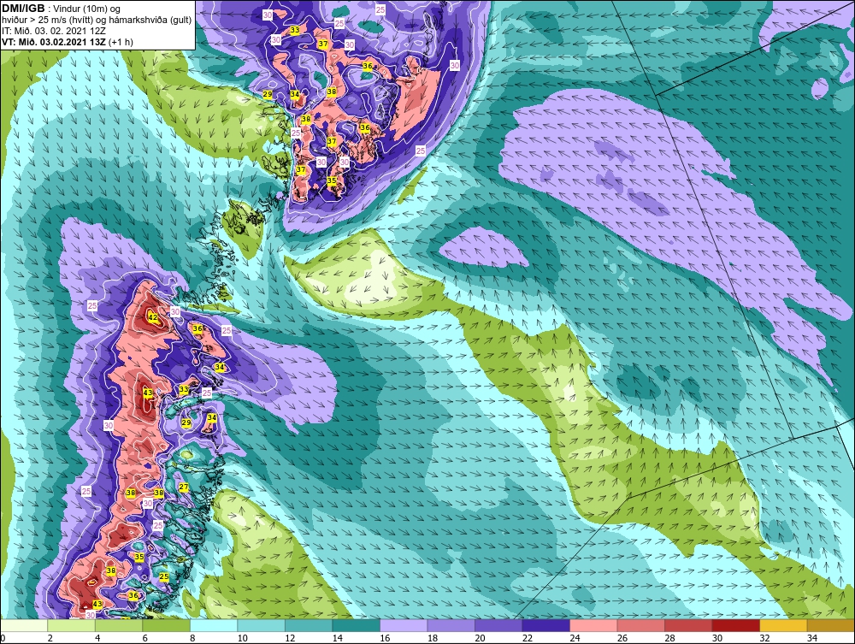This screenshot has height=644, width=855.
Task: Pick the 2–4 m/s pale green swatch
Action: click(x=72, y=625)
